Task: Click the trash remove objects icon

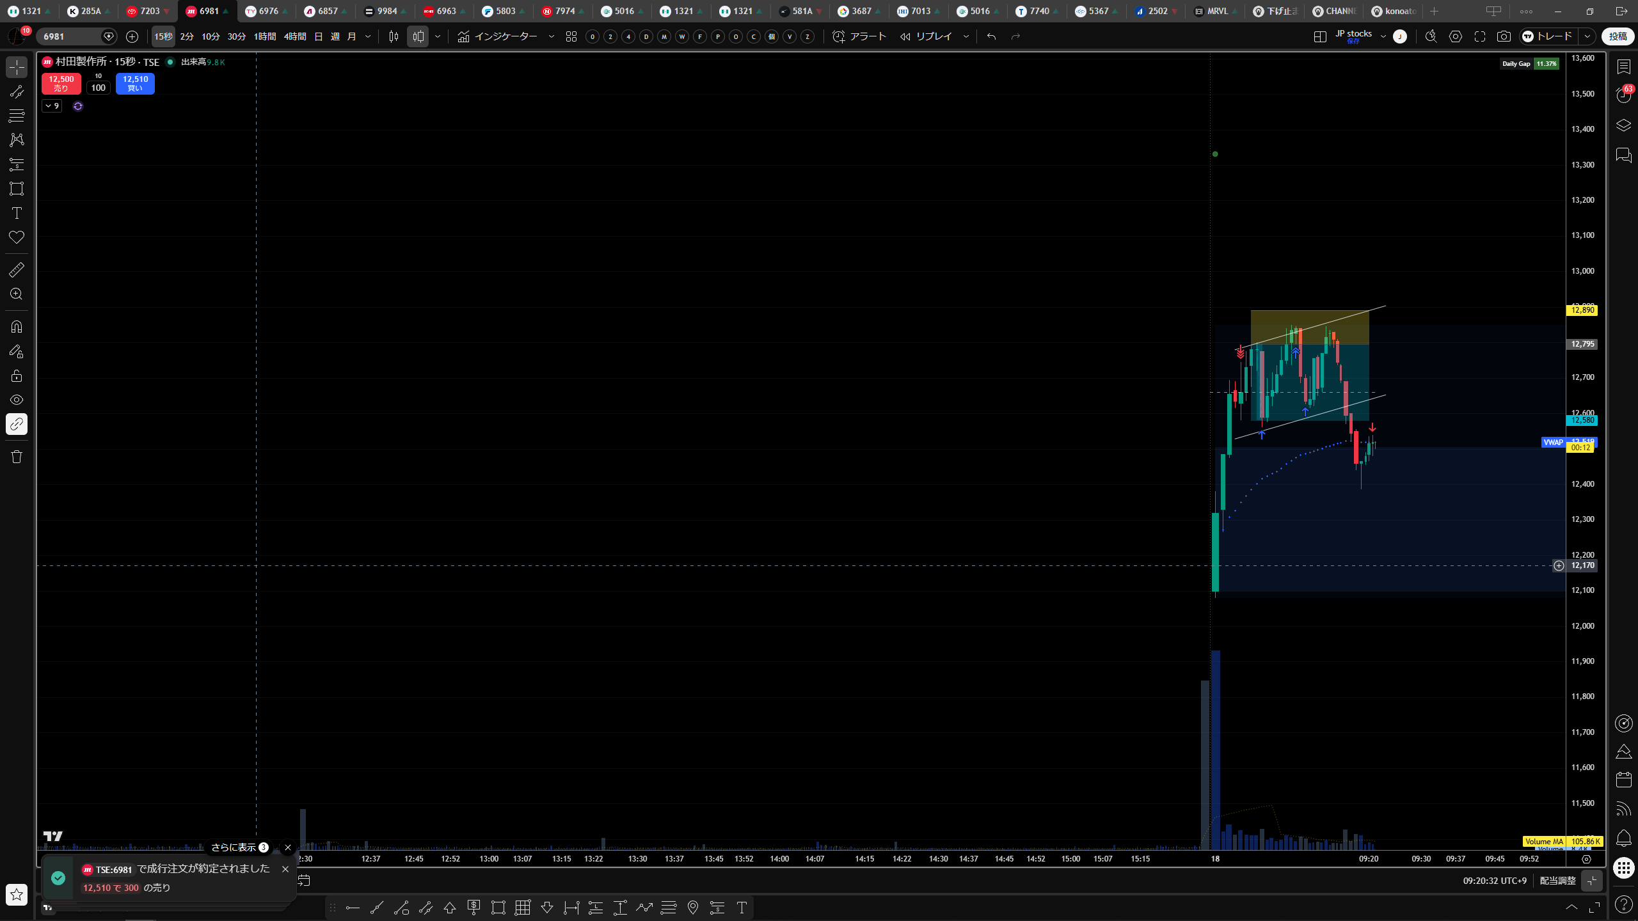Action: click(17, 457)
